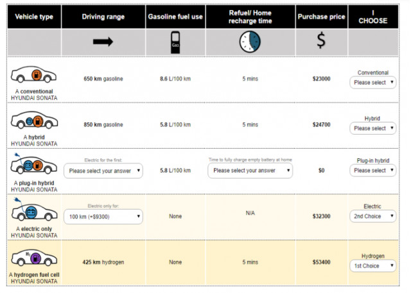Viewport: 411px width, 293px height.
Task: Open the Electric '2nd Choice' dropdown
Action: click(372, 216)
